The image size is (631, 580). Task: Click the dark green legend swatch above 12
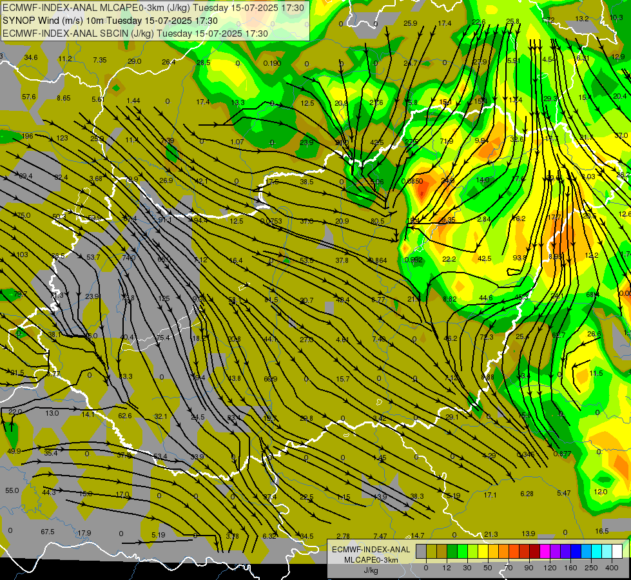(452, 552)
